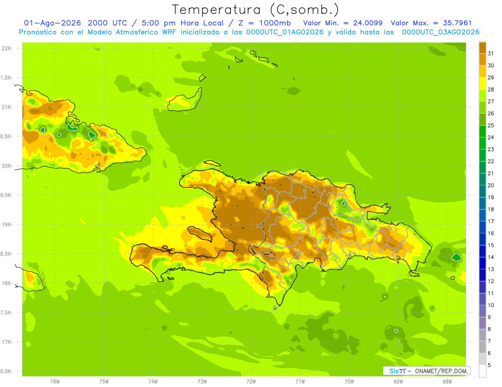
Task: Click the '75W' longitude label
Action: [x=104, y=381]
